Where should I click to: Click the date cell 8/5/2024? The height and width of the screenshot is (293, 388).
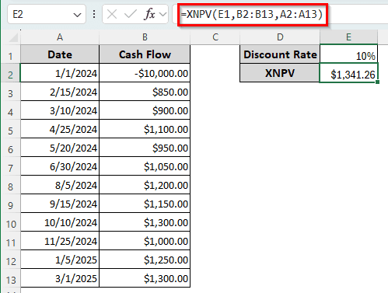(60, 185)
